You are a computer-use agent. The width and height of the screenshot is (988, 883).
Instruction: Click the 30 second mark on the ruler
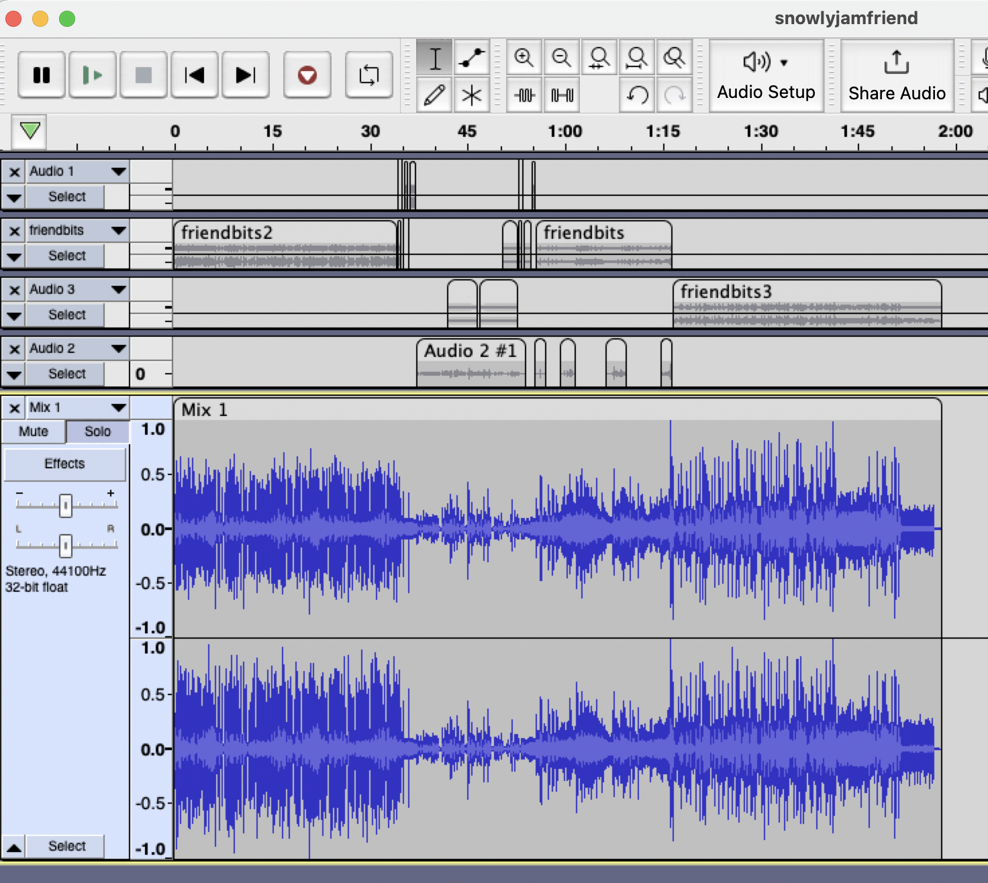(x=370, y=132)
